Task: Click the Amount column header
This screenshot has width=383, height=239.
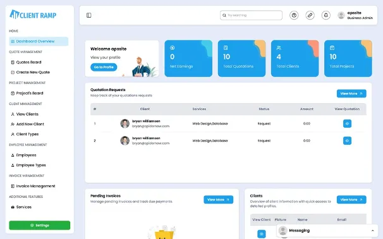Action: coord(307,109)
